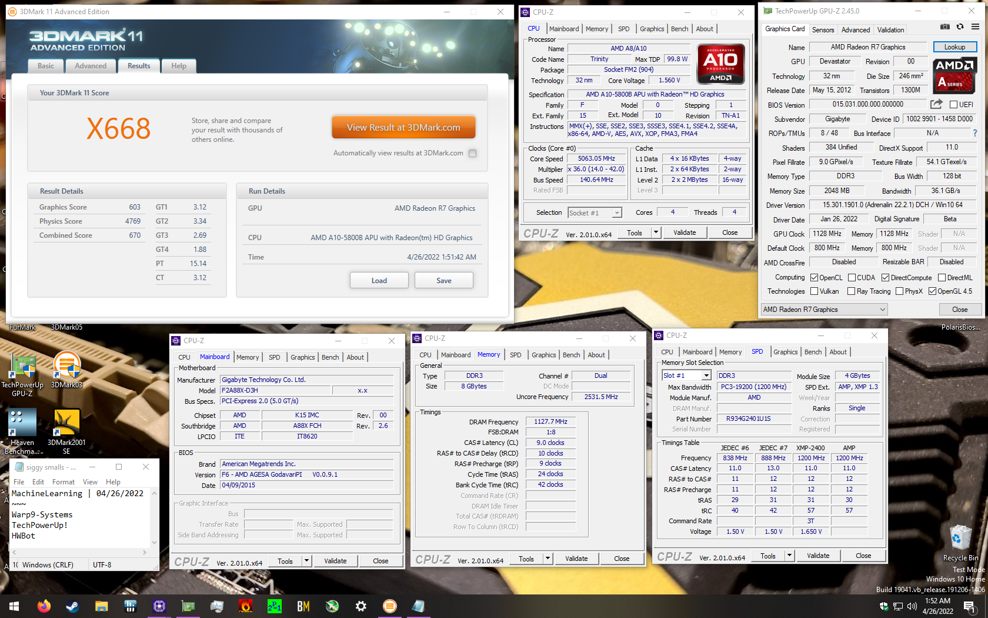Click the GPU-Z refresh icon
Viewport: 988px width, 618px height.
click(960, 27)
